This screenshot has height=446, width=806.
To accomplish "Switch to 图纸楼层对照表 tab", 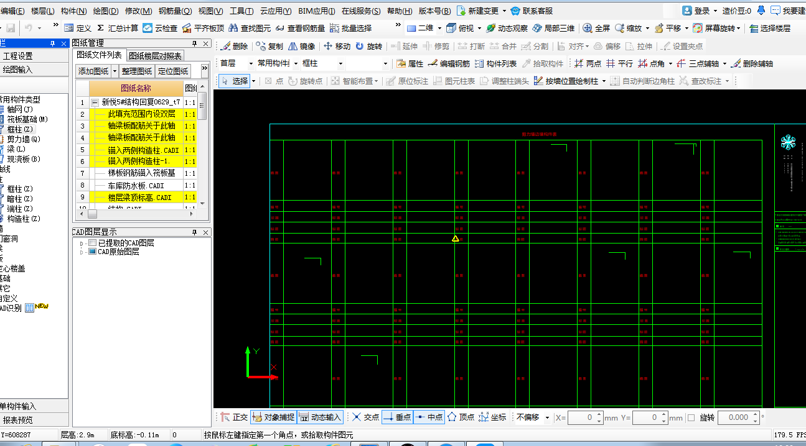I will coord(156,56).
